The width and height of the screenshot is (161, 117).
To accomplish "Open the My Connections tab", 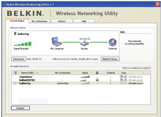I will click(39, 21).
